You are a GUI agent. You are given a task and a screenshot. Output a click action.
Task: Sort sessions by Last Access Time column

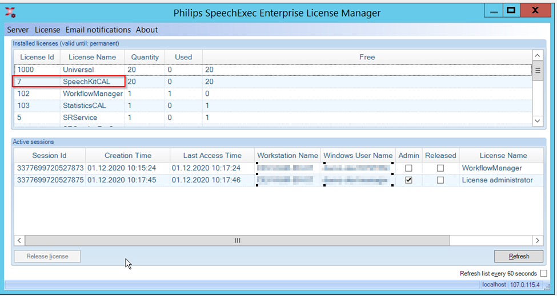212,156
